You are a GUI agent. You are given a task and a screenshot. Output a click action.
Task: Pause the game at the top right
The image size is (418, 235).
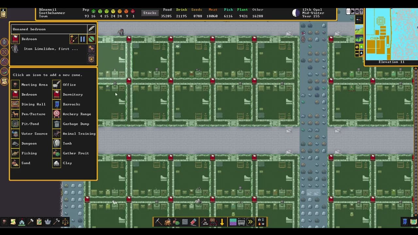point(348,11)
